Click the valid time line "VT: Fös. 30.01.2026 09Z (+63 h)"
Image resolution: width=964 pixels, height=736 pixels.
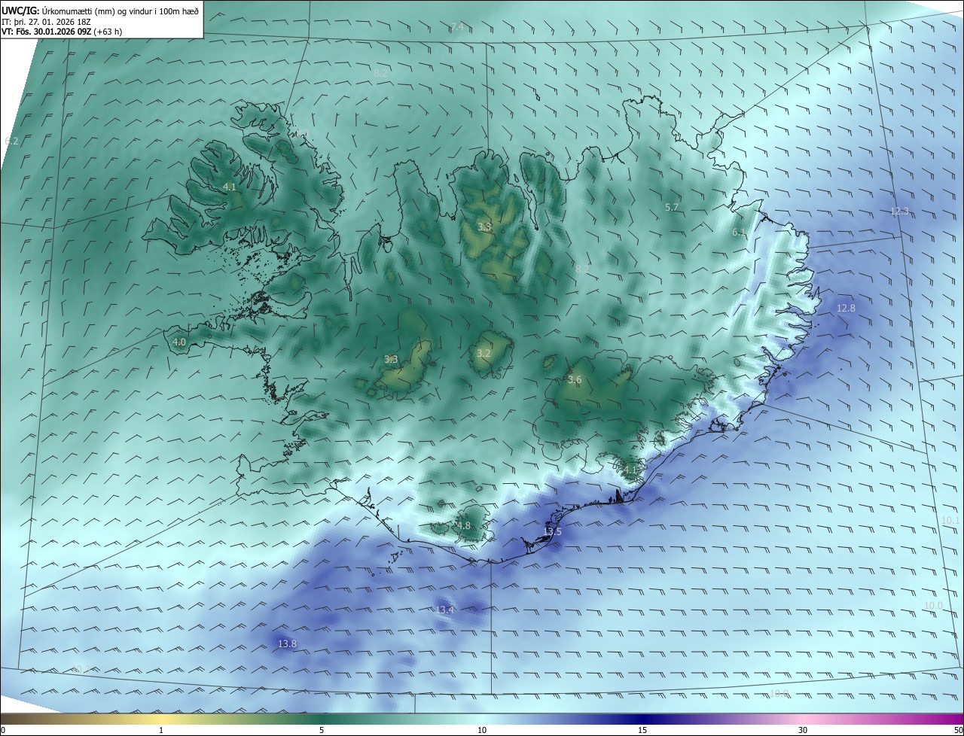point(62,32)
